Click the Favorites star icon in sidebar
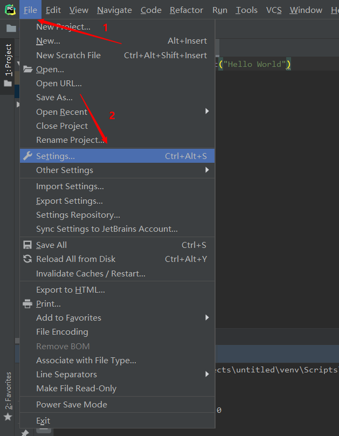This screenshot has width=339, height=436. [8, 417]
